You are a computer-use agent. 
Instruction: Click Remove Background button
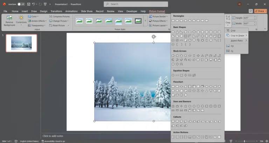pyautogui.click(x=9, y=21)
